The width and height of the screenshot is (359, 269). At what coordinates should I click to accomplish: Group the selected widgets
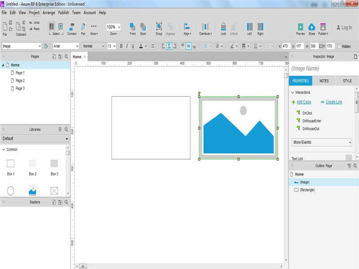pyautogui.click(x=159, y=29)
